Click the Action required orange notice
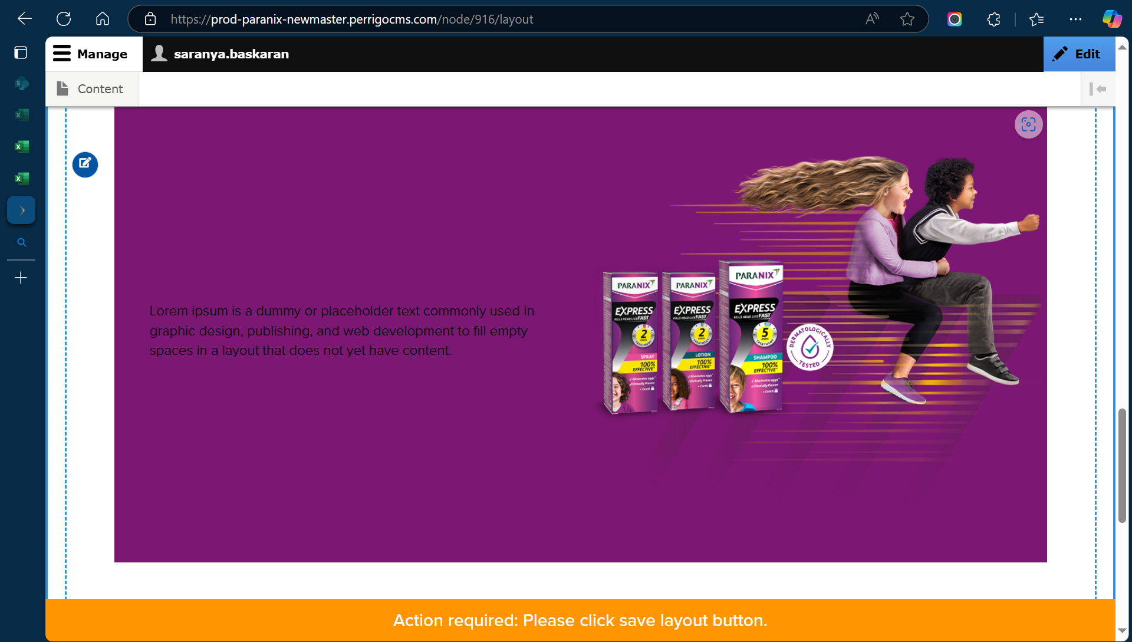This screenshot has width=1132, height=642. point(580,620)
